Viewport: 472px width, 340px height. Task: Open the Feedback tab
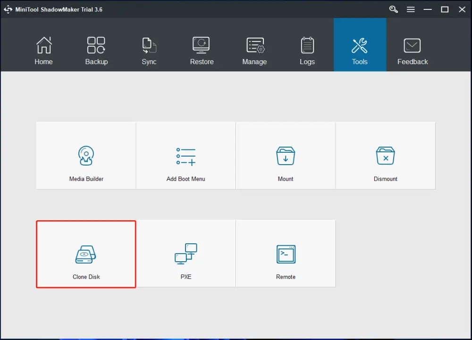413,44
